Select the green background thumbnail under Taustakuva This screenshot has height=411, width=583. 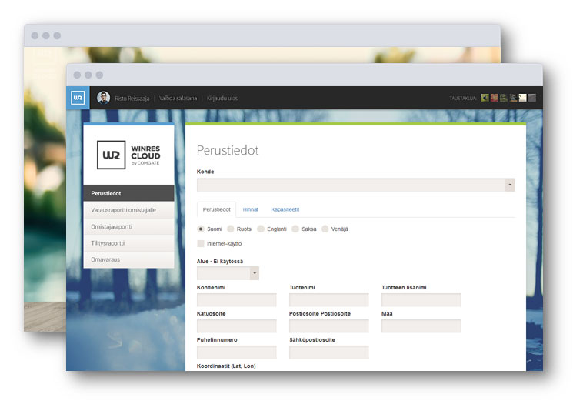(x=485, y=98)
